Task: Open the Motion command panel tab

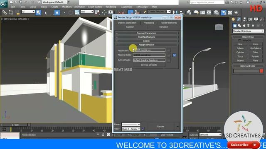Action: point(250,19)
